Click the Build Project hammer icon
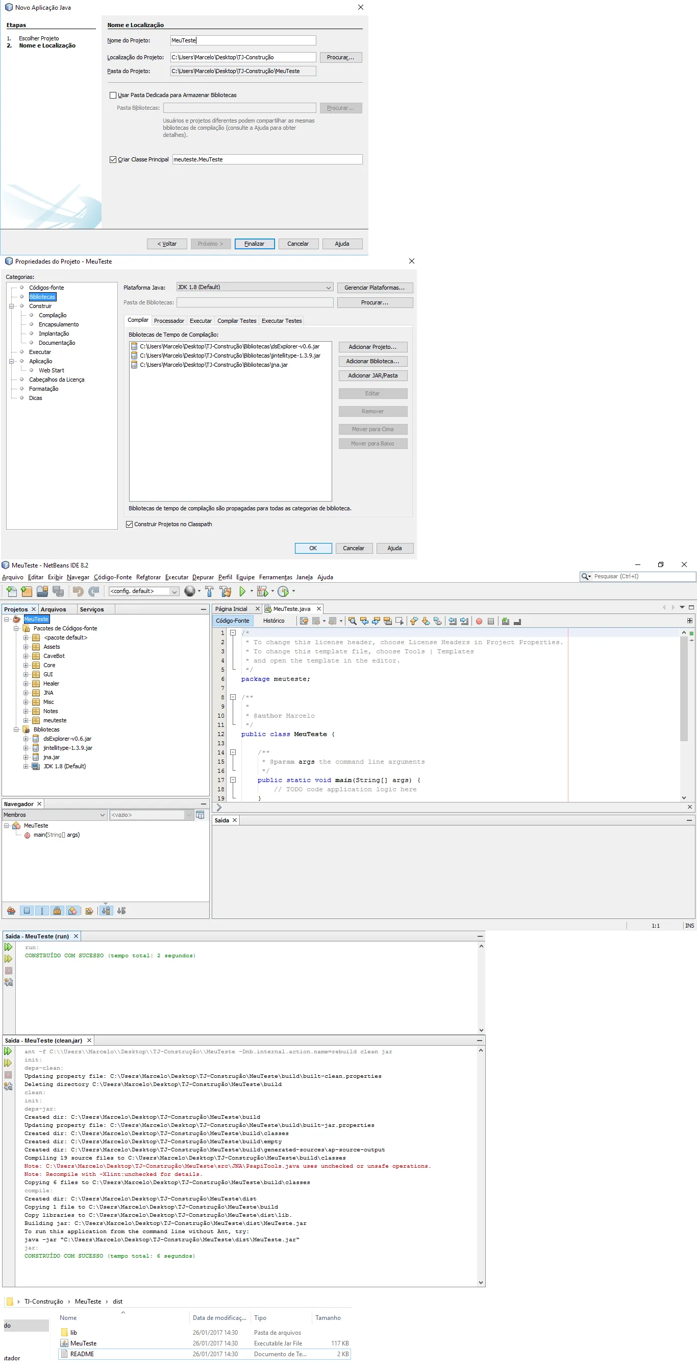Image resolution: width=697 pixels, height=1370 pixels. point(209,592)
